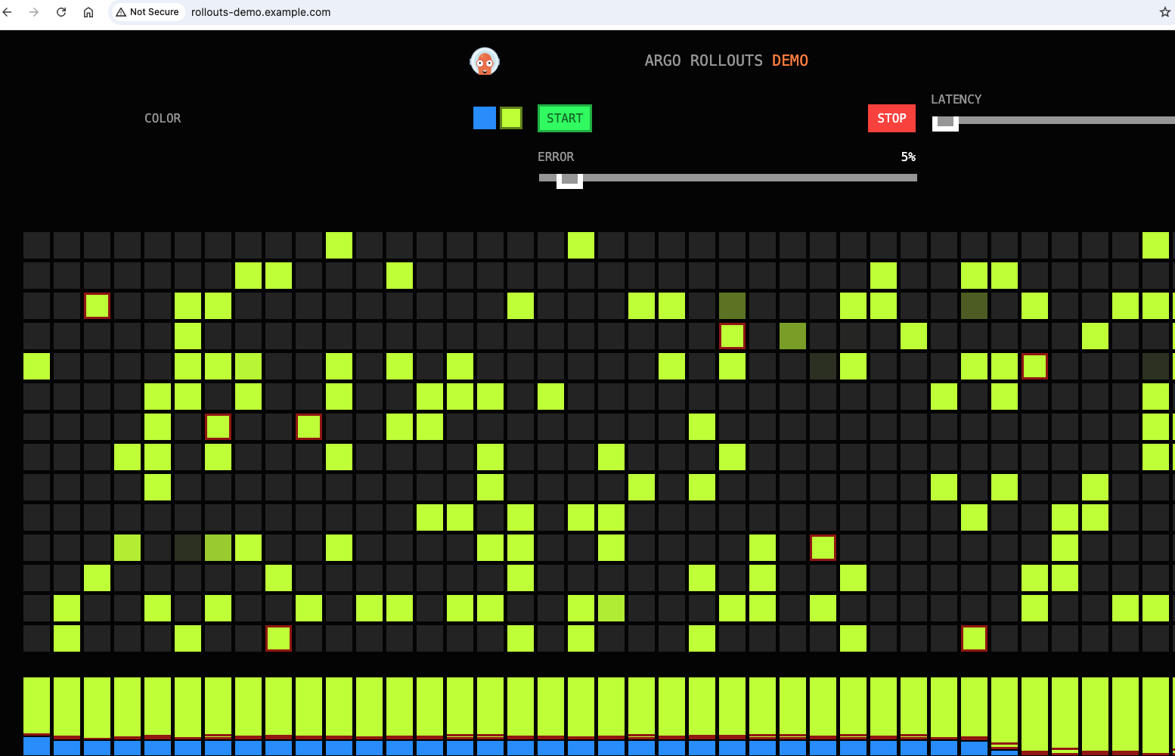Click the green START button
Image resolution: width=1175 pixels, height=756 pixels.
565,118
